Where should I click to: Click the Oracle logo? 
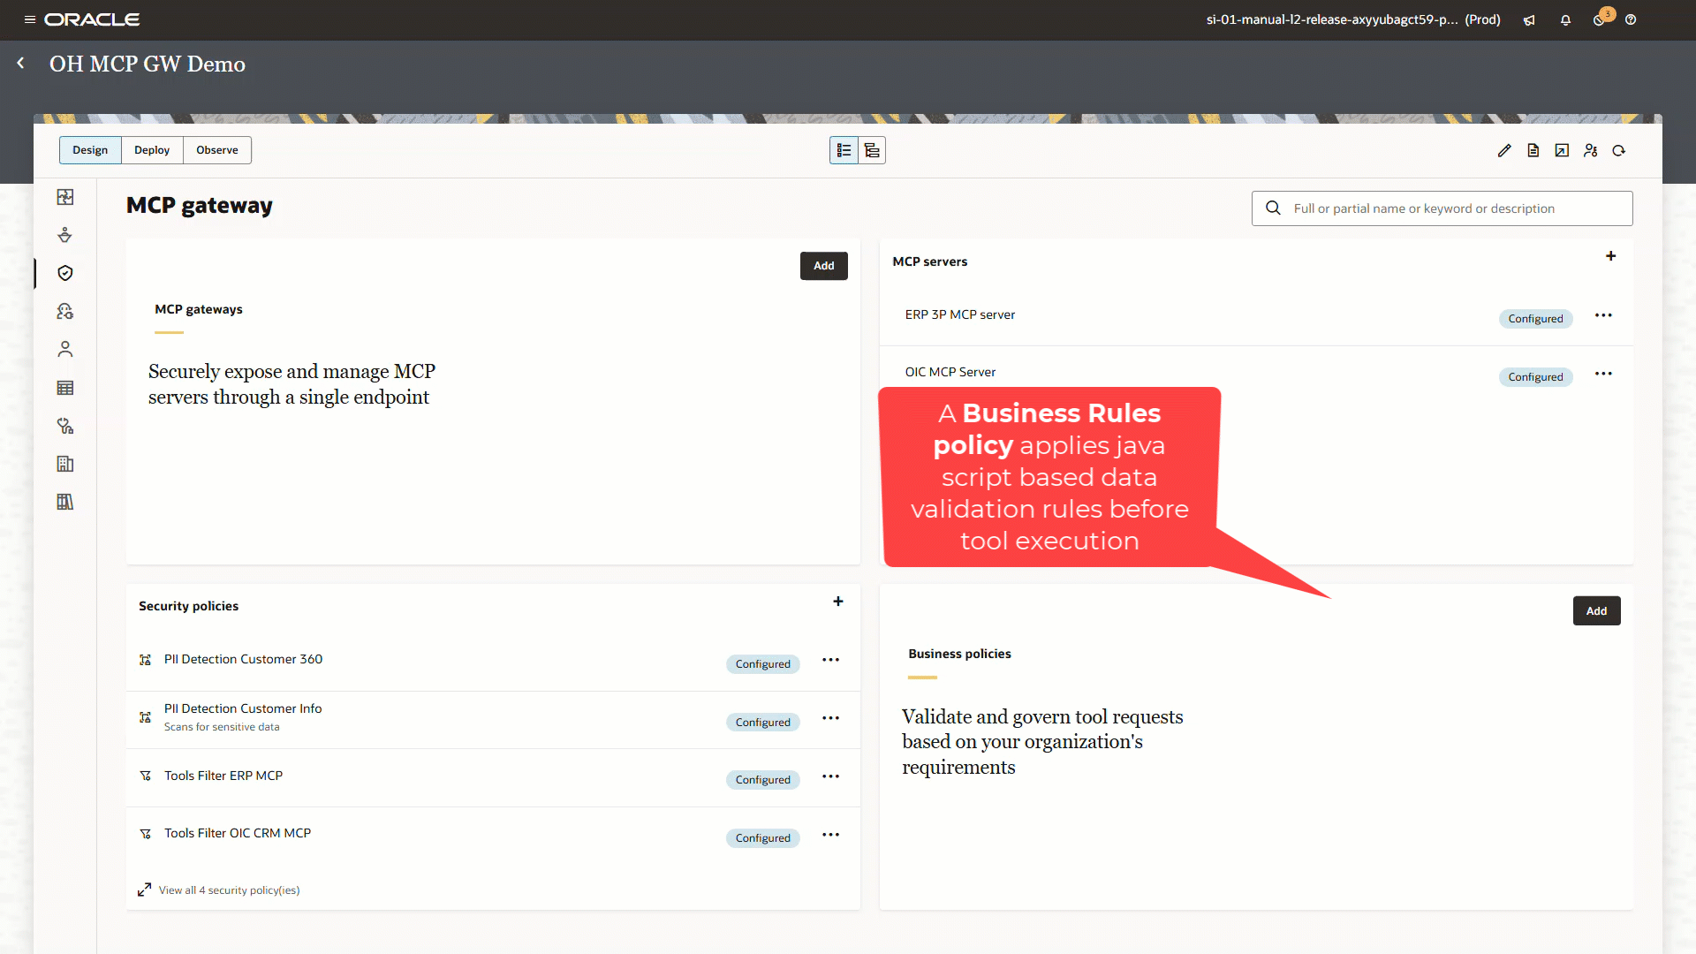[x=92, y=19]
